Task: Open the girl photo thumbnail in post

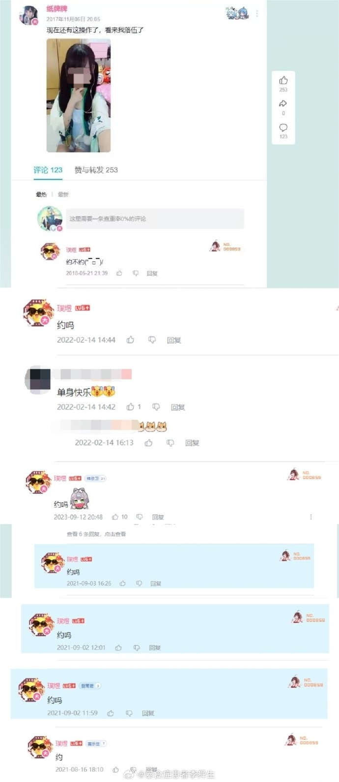Action: (x=79, y=96)
